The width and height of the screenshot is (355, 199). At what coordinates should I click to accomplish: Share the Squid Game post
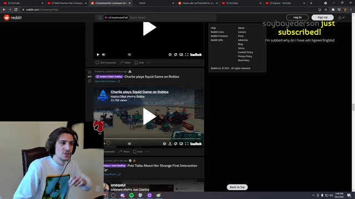[124, 151]
